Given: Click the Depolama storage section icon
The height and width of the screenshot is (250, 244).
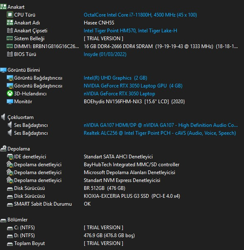Looking at the screenshot, I should (x=3, y=148).
